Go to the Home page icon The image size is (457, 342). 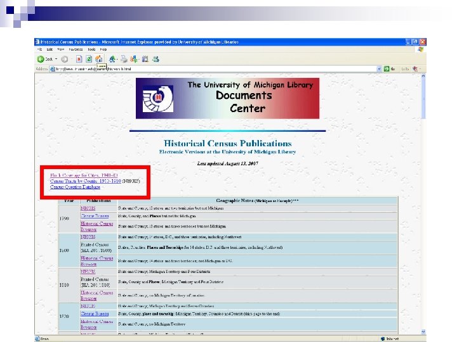(x=99, y=60)
